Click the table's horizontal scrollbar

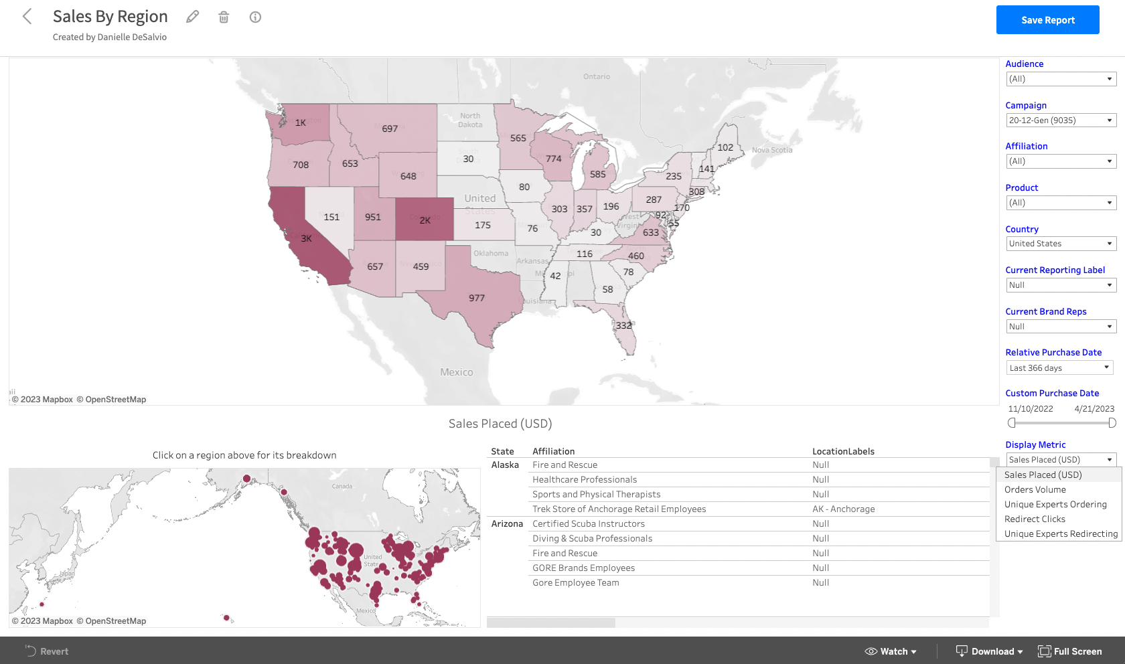point(550,622)
